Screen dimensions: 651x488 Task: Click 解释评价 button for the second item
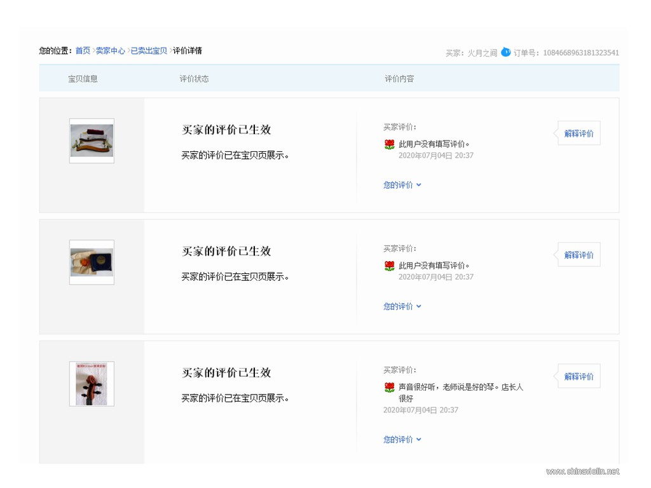point(579,255)
